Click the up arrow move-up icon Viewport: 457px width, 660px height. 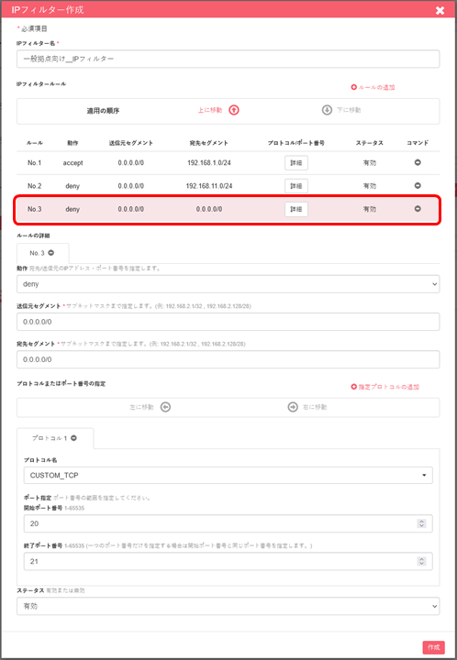click(x=234, y=110)
